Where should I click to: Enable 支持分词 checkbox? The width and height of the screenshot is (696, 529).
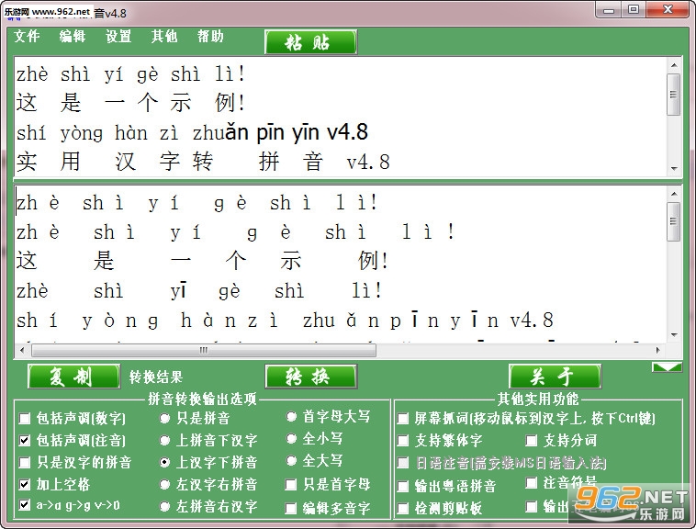[x=532, y=440]
